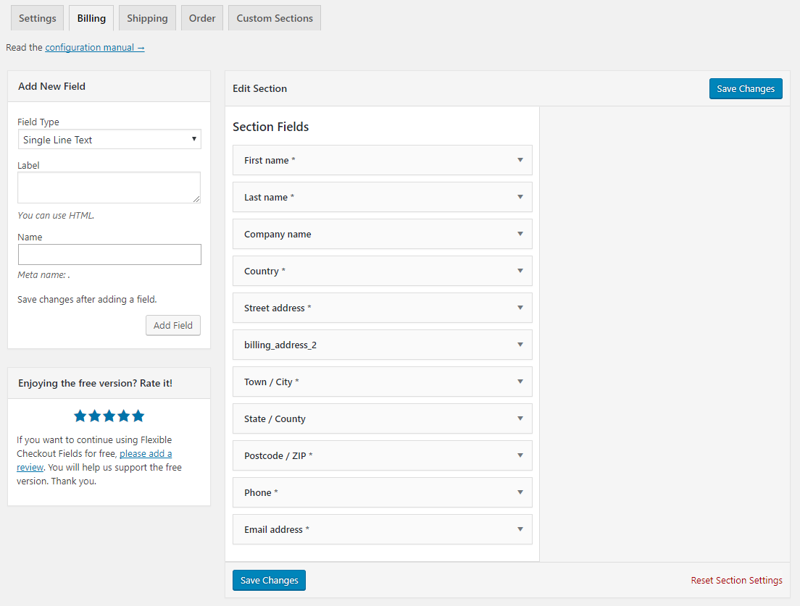Expand the Email address field
This screenshot has width=800, height=606.
tap(382, 529)
